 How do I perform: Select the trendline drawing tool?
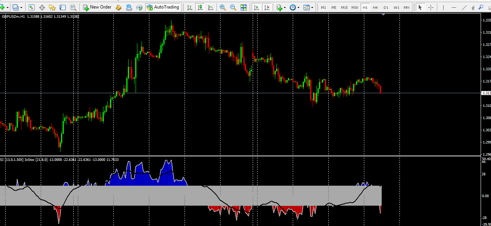(x=464, y=7)
